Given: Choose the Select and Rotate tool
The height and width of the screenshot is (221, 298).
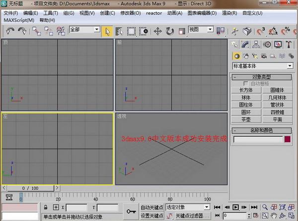Looking at the screenshot, I should [170, 31].
